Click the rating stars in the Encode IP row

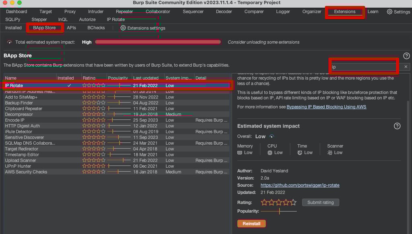94,120
